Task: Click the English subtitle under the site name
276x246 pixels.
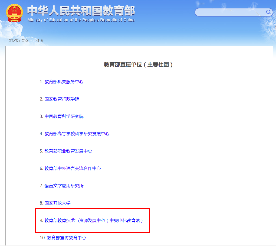Action: pyautogui.click(x=80, y=20)
